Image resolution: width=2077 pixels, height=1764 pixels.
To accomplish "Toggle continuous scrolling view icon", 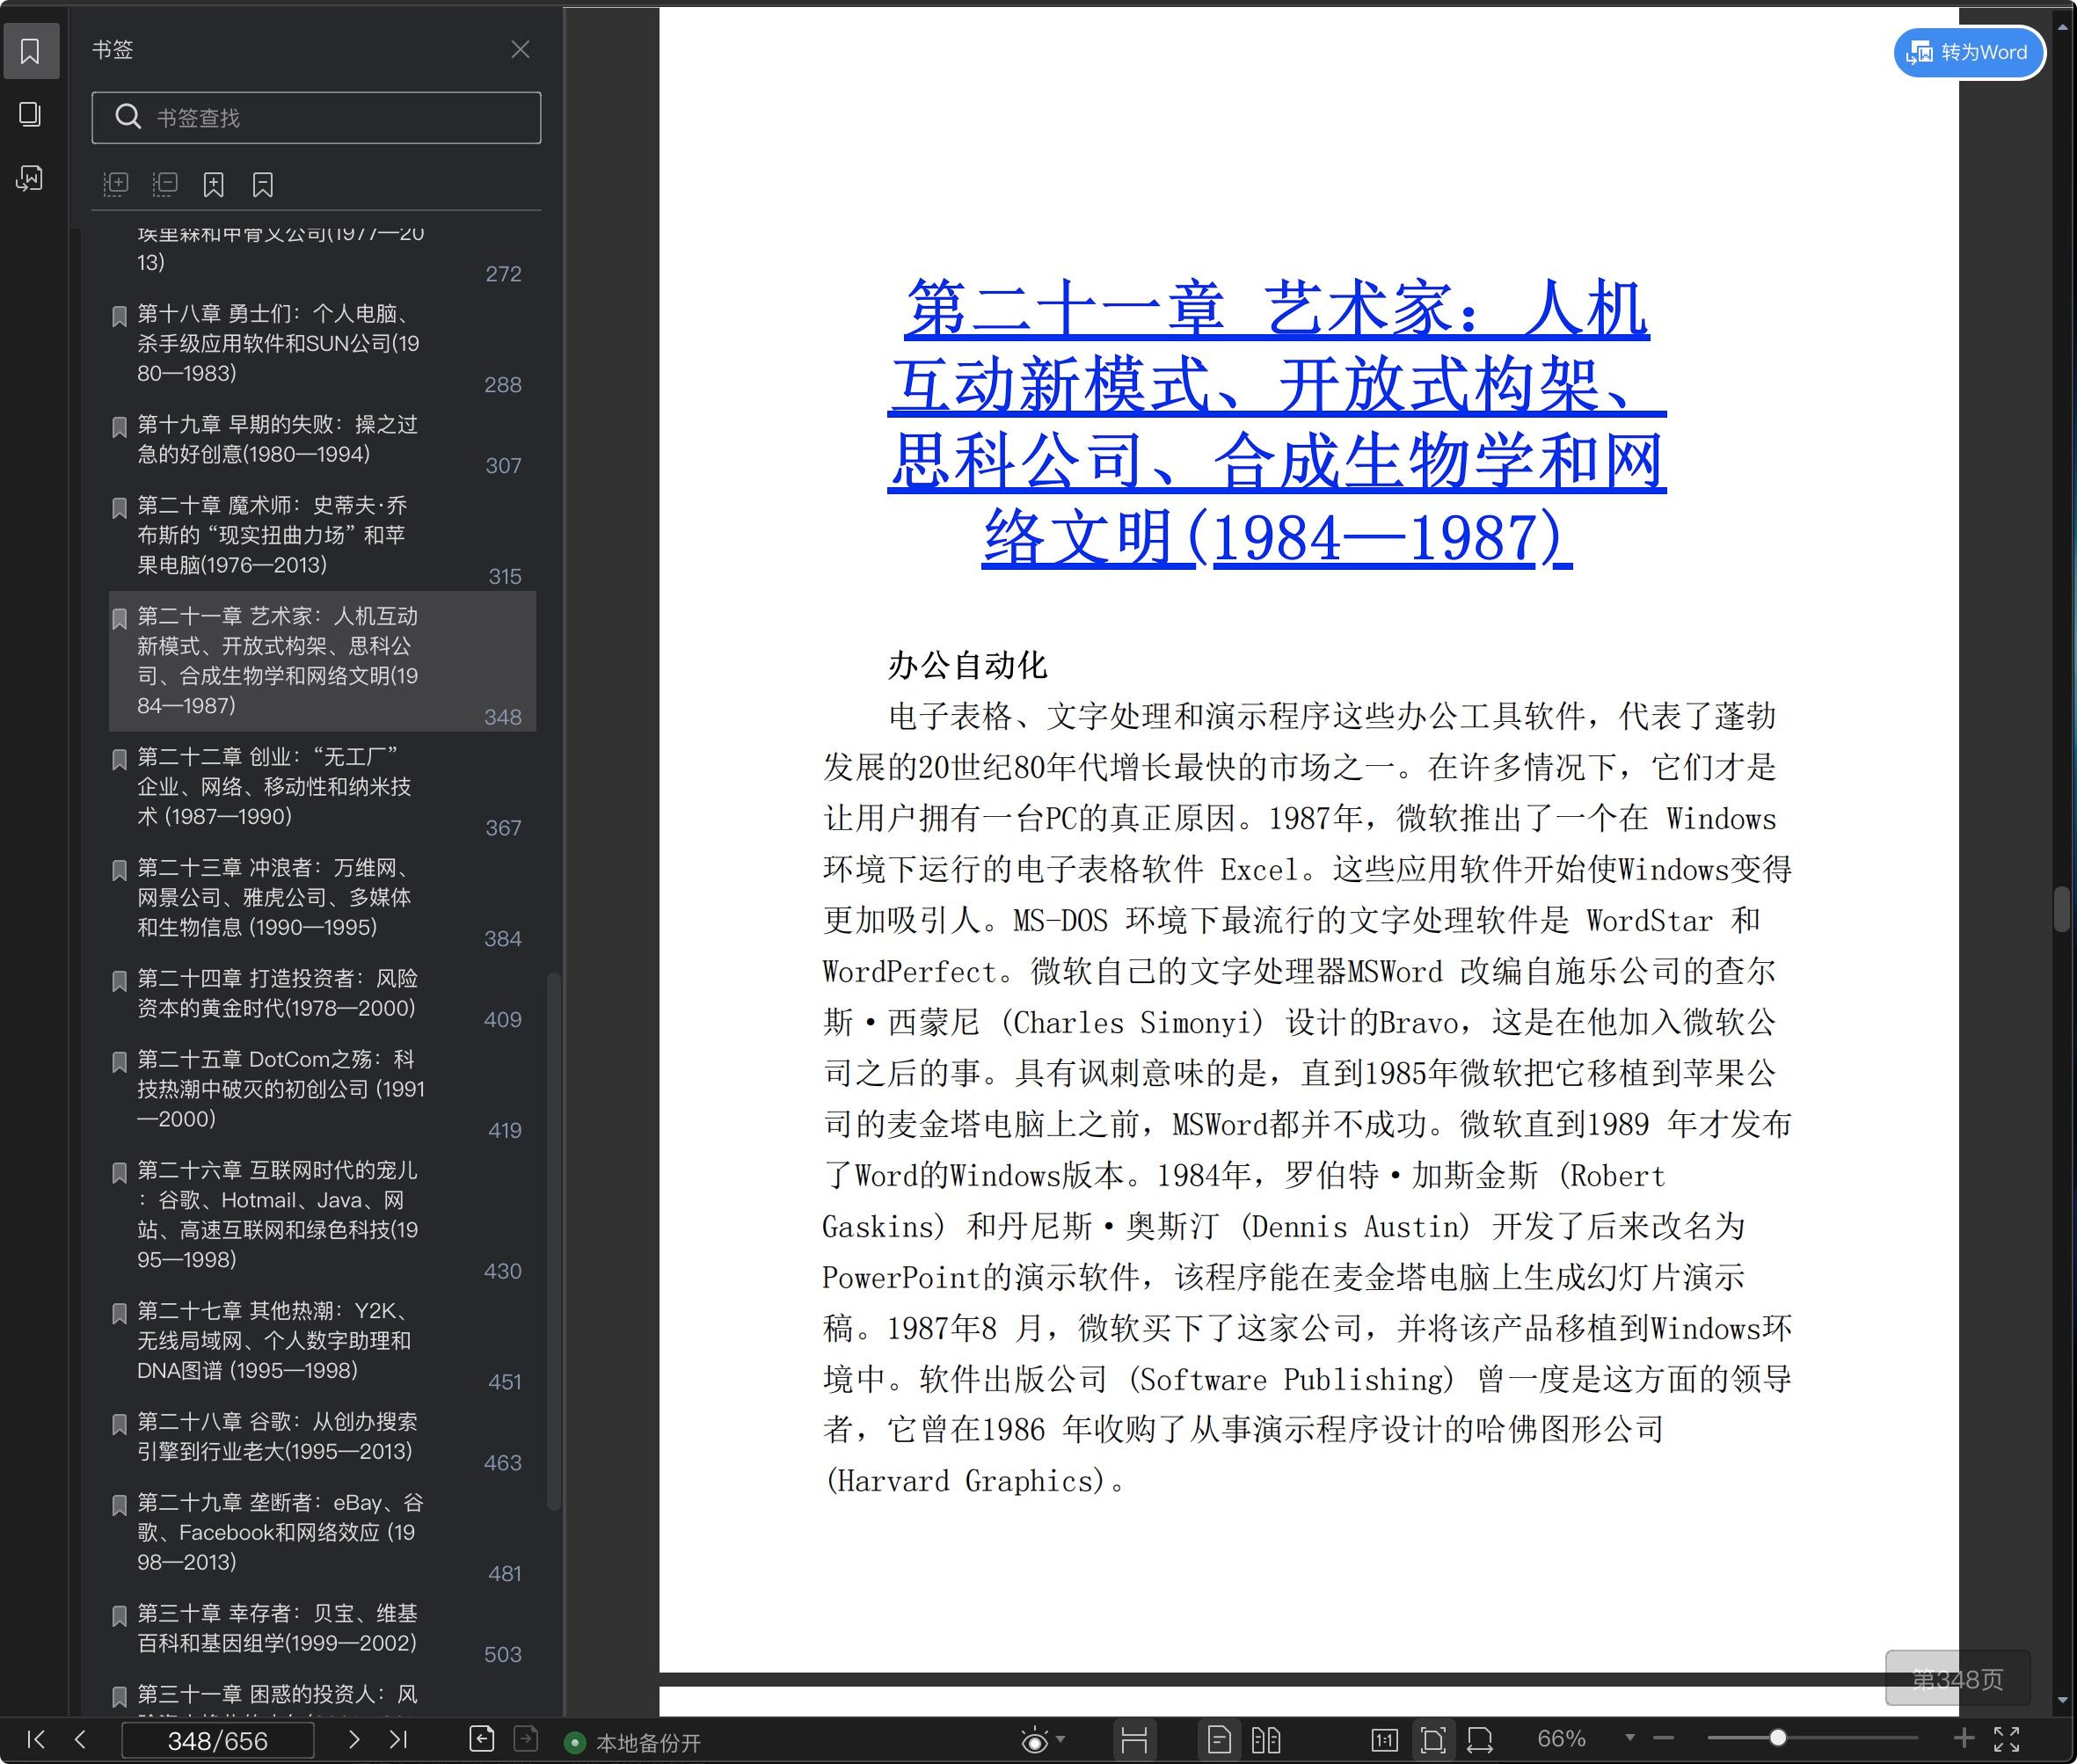I will (1134, 1741).
